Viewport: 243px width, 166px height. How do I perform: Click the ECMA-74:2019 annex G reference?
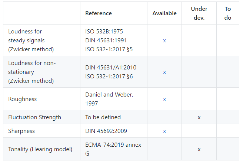[113, 149]
